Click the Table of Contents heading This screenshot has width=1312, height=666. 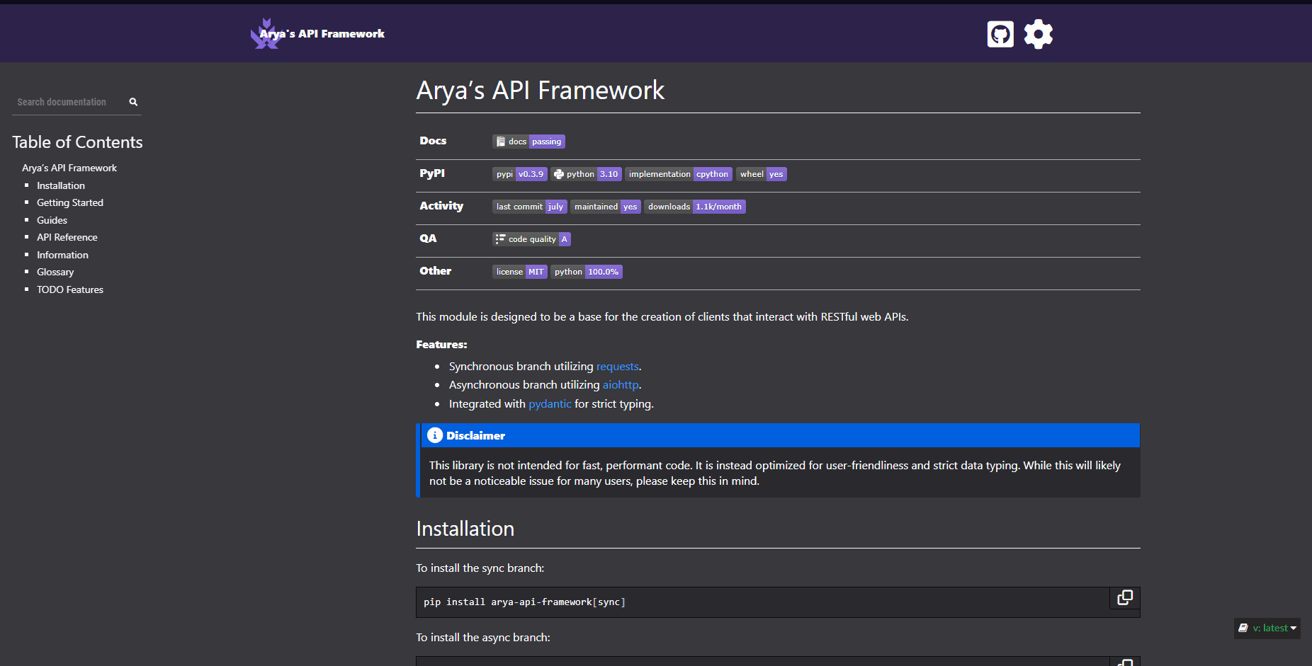coord(77,142)
